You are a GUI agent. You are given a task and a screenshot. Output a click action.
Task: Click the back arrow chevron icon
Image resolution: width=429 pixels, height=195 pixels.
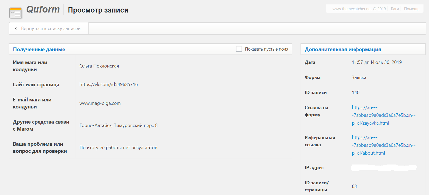tap(16, 28)
